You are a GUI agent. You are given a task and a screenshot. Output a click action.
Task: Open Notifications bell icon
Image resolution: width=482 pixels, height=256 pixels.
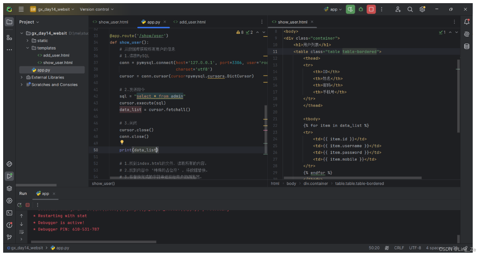pyautogui.click(x=467, y=22)
